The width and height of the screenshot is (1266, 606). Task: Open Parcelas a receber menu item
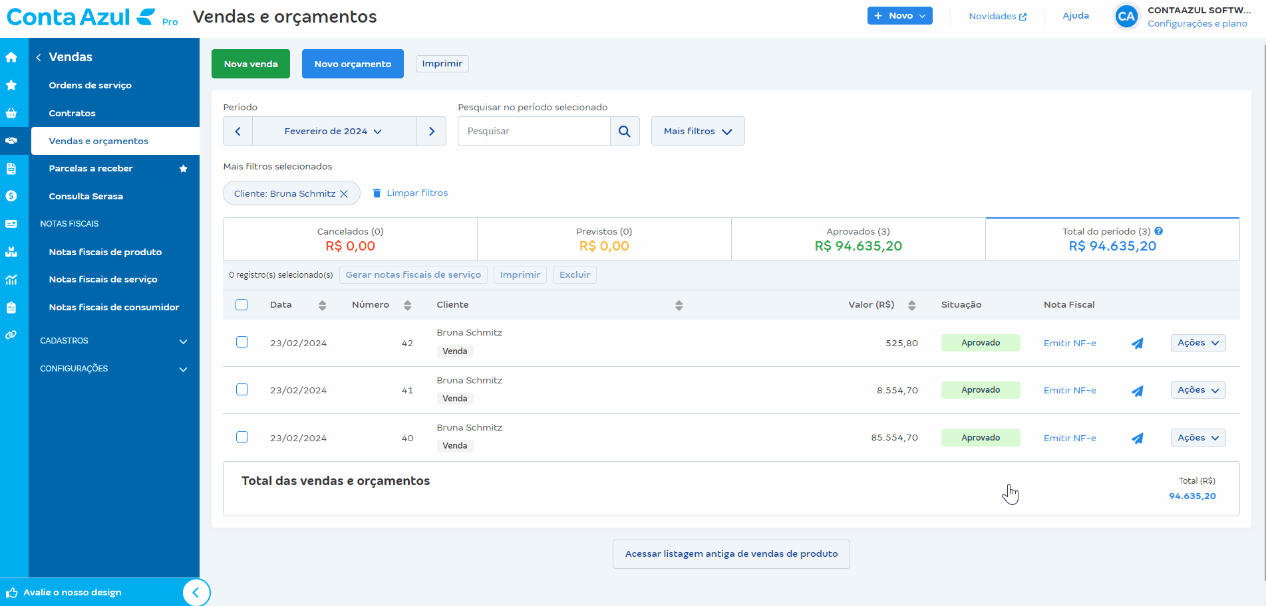[91, 169]
